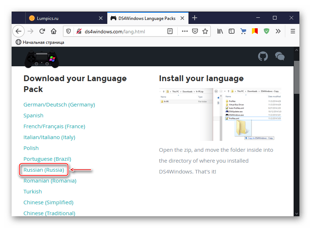Image resolution: width=311 pixels, height=230 pixels.
Task: Bookmark this page with the star icon
Action: point(205,31)
